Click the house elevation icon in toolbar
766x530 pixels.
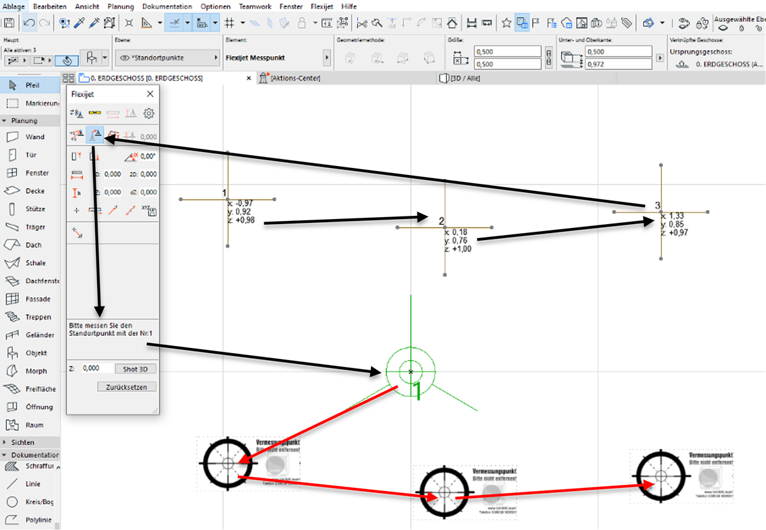[x=452, y=23]
